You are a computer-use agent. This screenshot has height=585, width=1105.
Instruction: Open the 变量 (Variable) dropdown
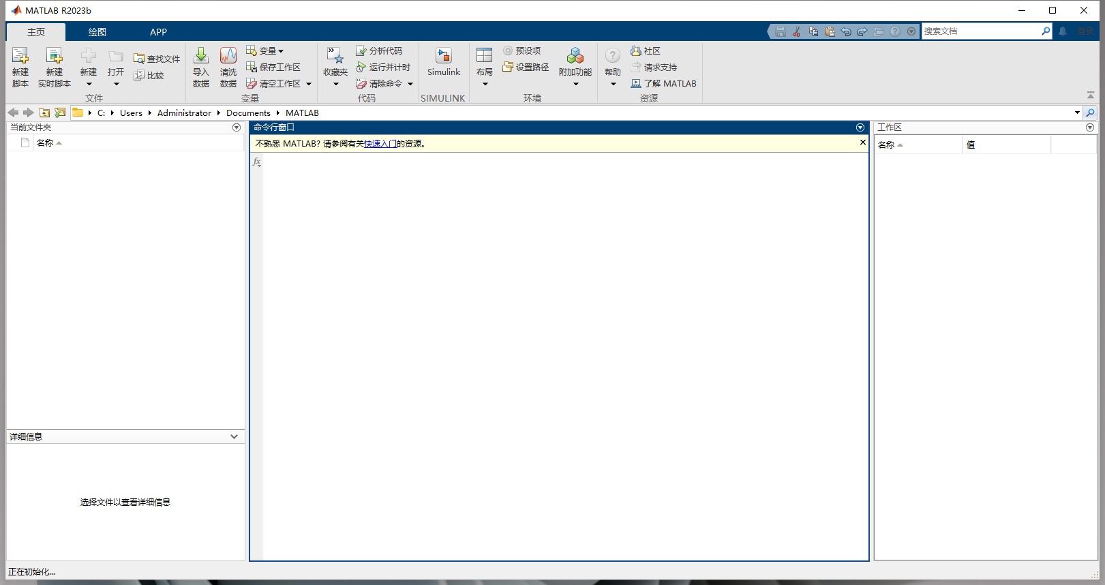coord(264,51)
